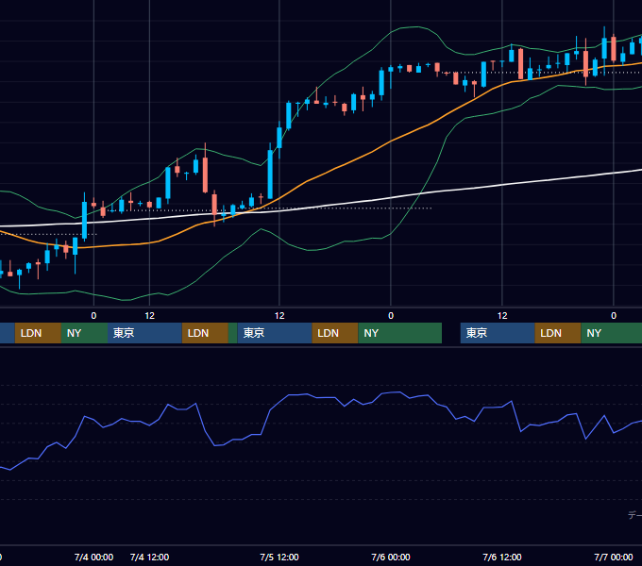642x566 pixels.
Task: Click the LDN session block before 7/4 00:00
Action: pos(38,333)
